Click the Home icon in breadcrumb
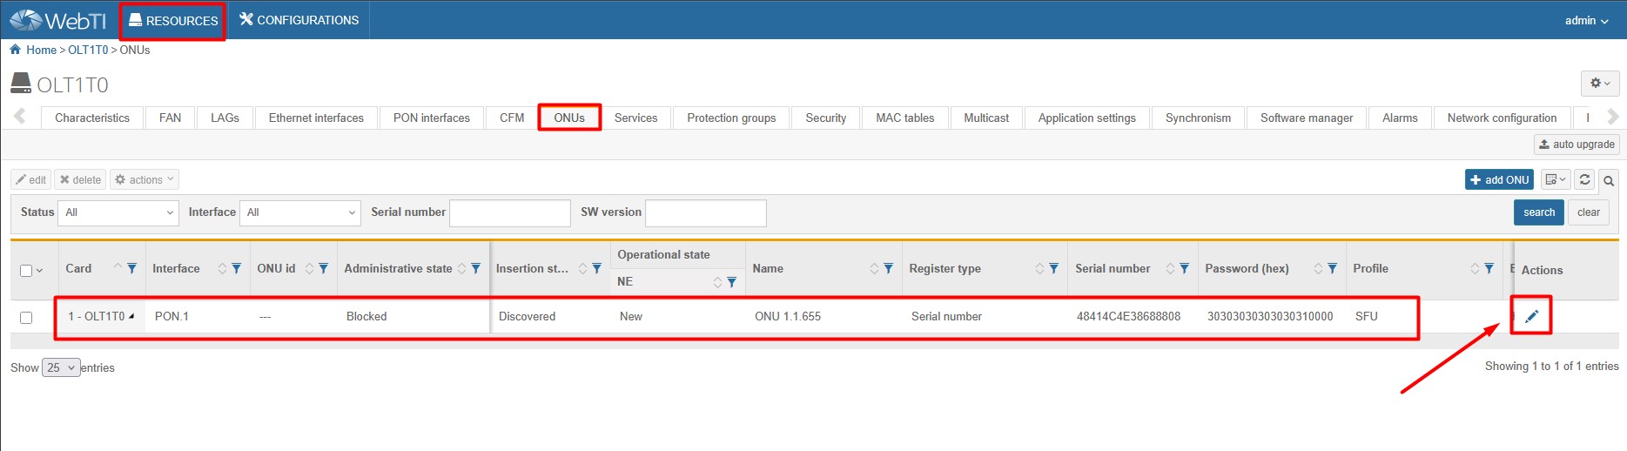The height and width of the screenshot is (451, 1627). coord(15,50)
